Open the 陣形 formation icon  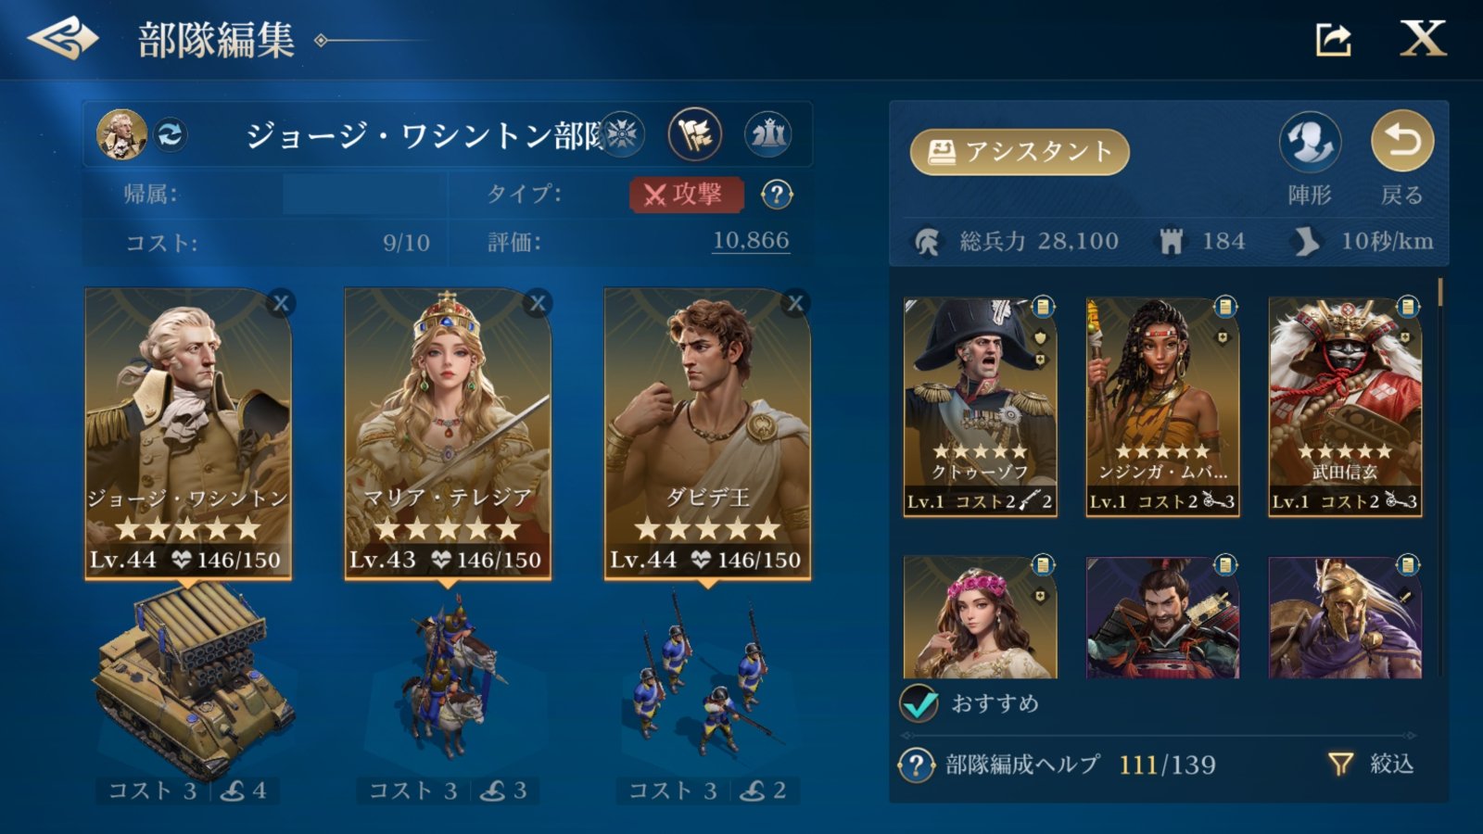(x=1310, y=143)
